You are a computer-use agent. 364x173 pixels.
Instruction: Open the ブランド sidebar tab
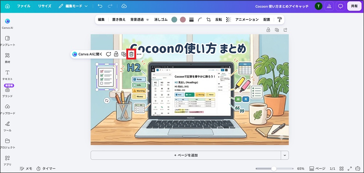point(7,92)
